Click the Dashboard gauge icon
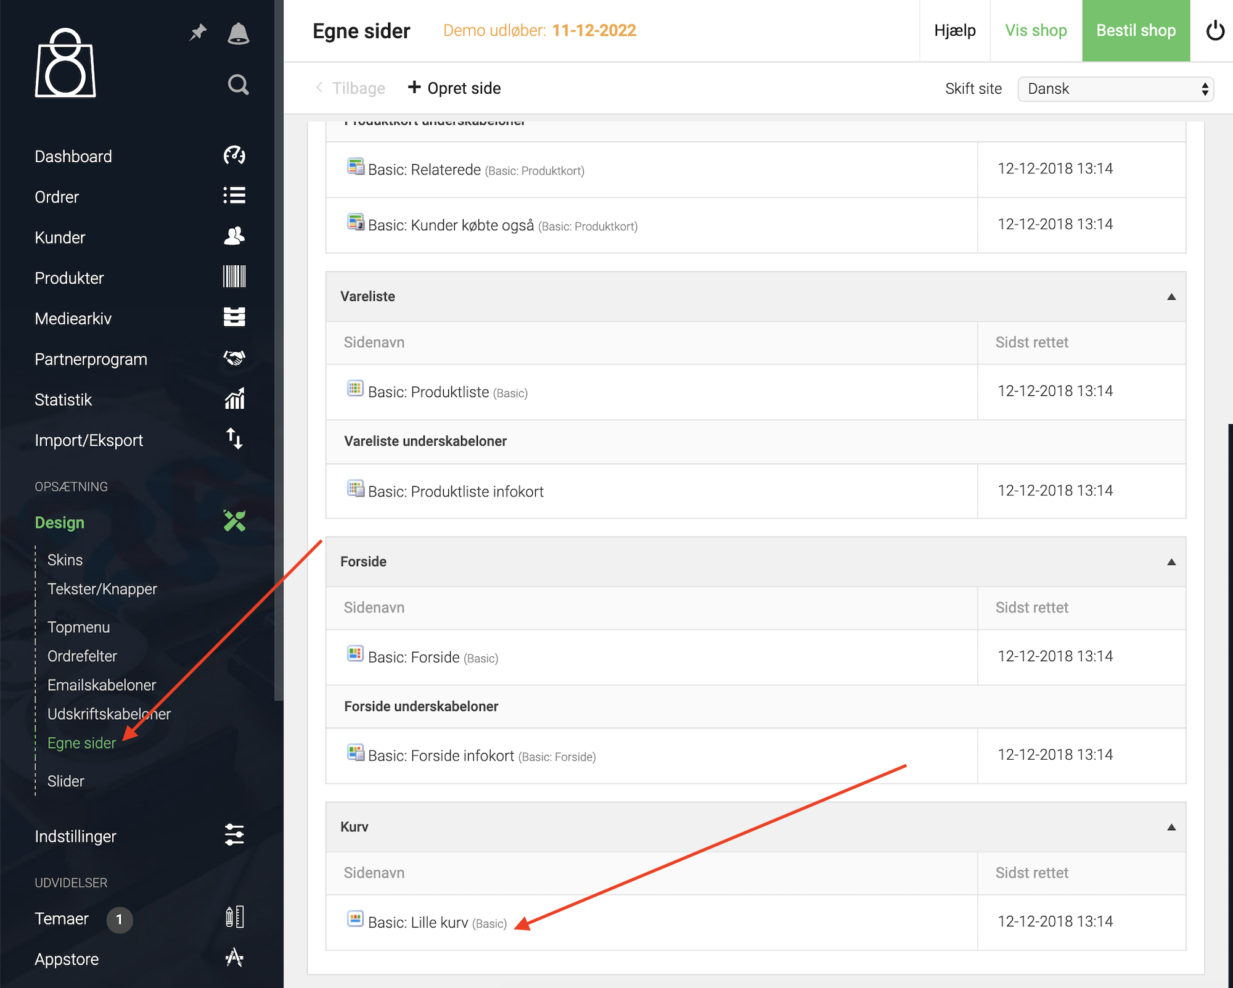Image resolution: width=1233 pixels, height=988 pixels. coord(234,155)
